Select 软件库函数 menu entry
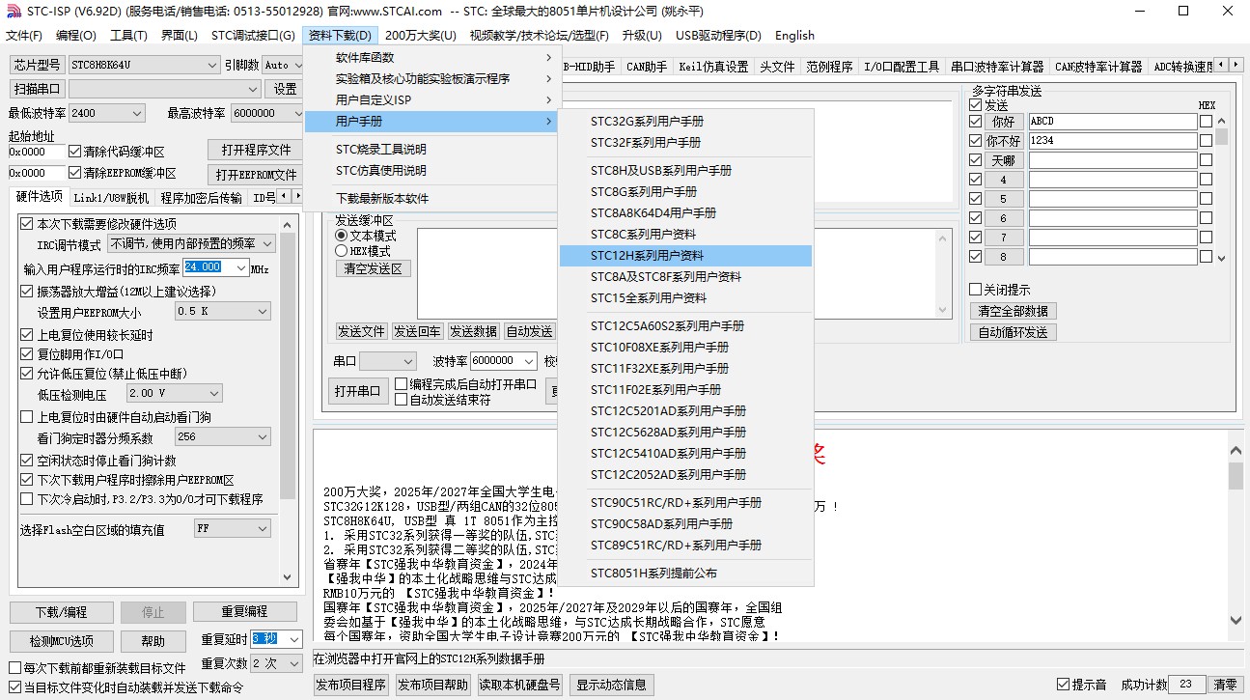This screenshot has width=1250, height=700. [x=432, y=58]
